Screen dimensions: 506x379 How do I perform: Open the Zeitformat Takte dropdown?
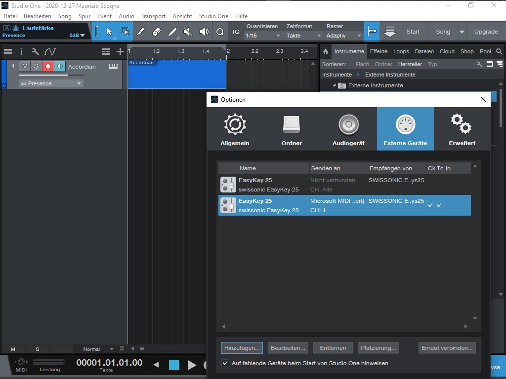(303, 36)
